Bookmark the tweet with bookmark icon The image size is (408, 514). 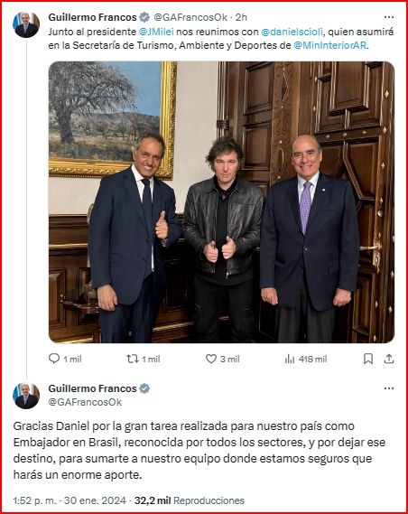tap(368, 359)
